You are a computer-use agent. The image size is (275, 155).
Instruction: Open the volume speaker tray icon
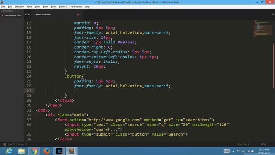(253, 151)
